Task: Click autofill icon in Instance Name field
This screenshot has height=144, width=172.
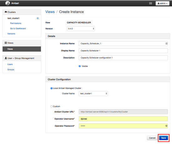Action: 166,44
